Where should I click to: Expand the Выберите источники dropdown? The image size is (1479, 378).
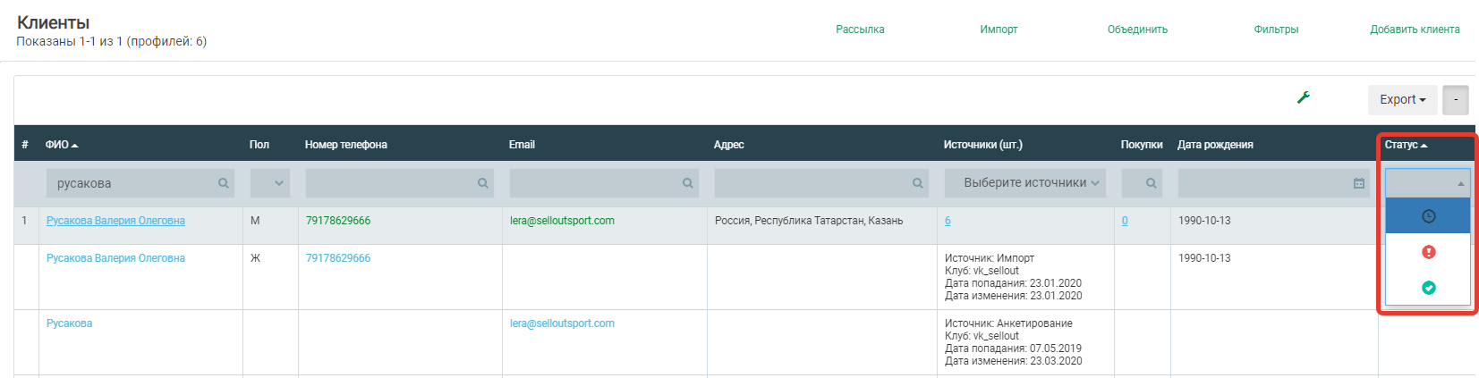(x=1025, y=183)
